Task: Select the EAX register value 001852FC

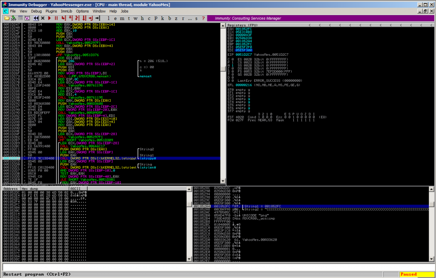Action: click(244, 29)
